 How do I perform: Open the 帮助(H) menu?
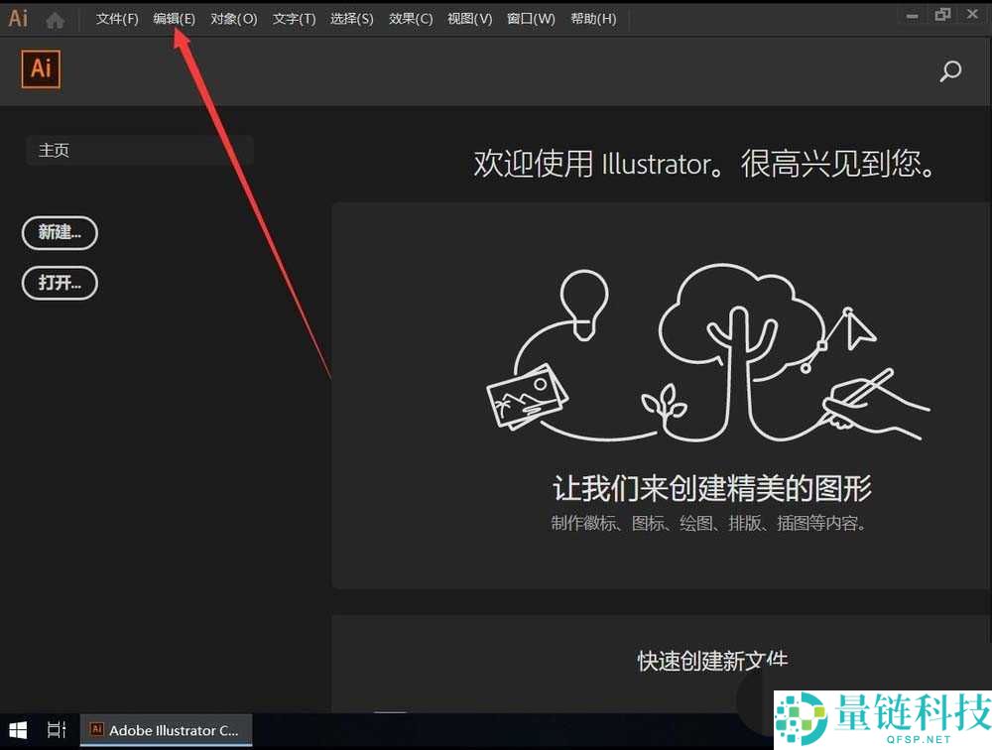coord(593,19)
